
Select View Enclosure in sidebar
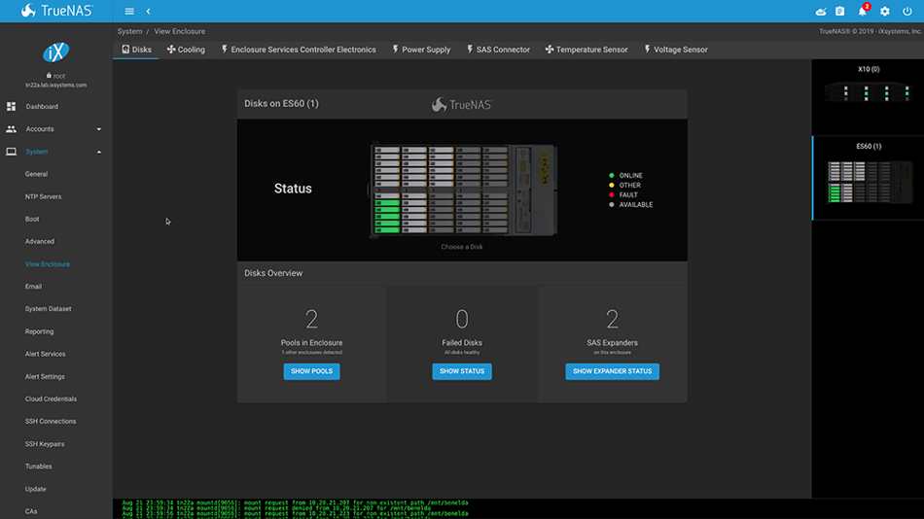click(x=47, y=264)
